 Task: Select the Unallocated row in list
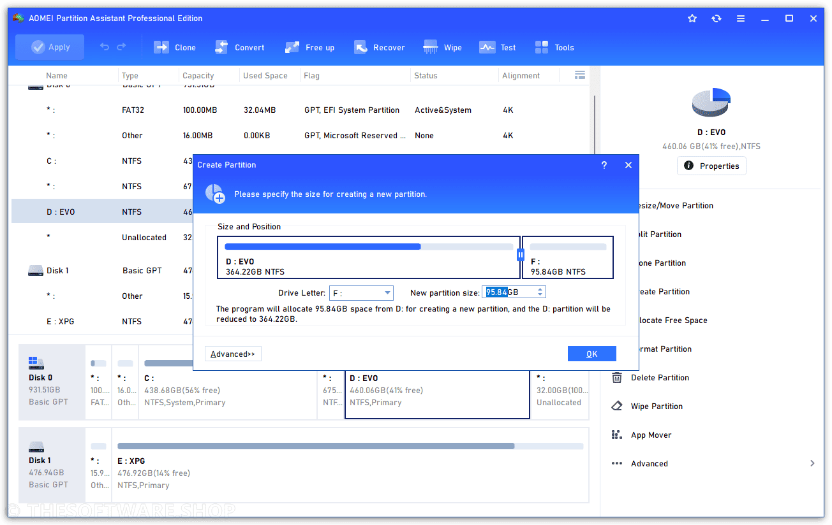(x=102, y=237)
